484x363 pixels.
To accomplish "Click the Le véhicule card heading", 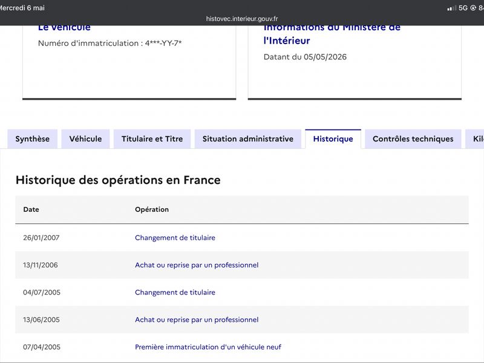I will (64, 27).
